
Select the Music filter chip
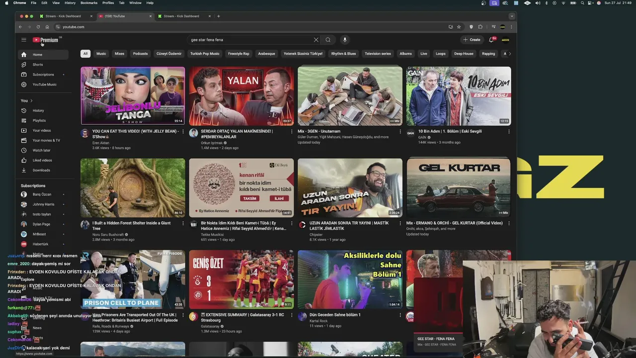click(101, 54)
